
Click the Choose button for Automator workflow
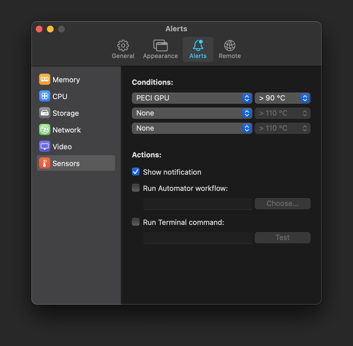[282, 203]
